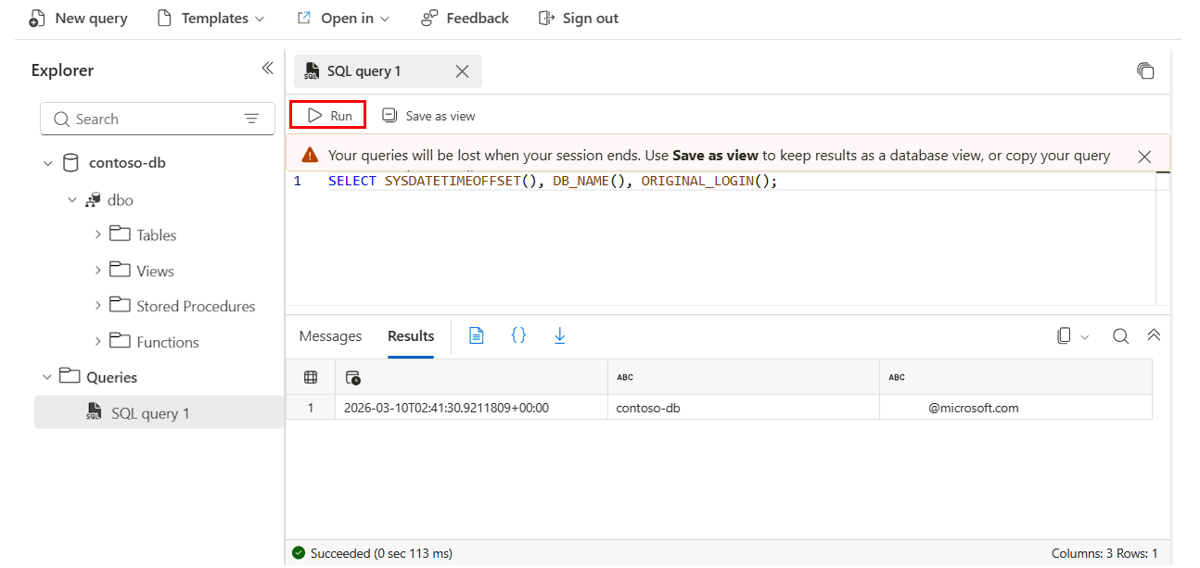The image size is (1200, 568).
Task: Collapse the Explorer panel with double chevron
Action: tap(267, 69)
